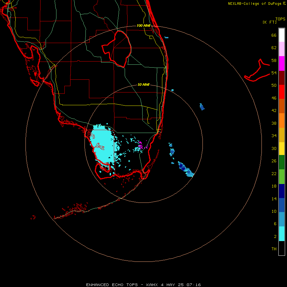This screenshot has height=287, width=287.
Task: Click the magenta echo cluster on the radar
Action: [x=141, y=145]
